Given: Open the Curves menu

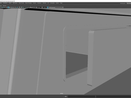Looking at the screenshot, I should [x=34, y=3].
